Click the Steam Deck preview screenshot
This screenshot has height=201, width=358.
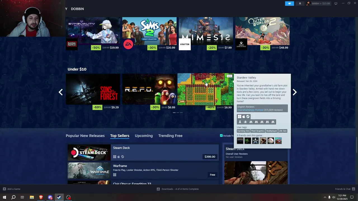click(x=256, y=173)
